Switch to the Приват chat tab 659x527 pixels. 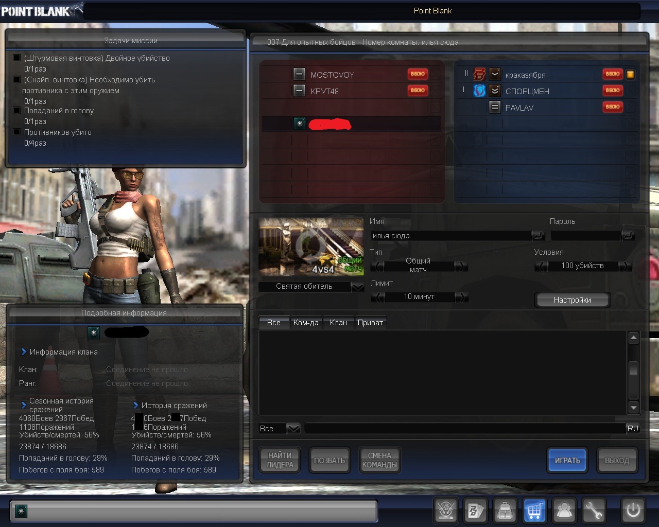(370, 323)
